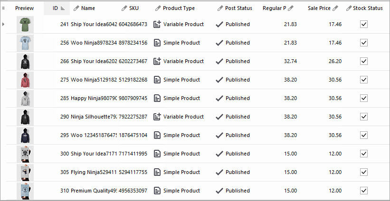This screenshot has width=390, height=201.
Task: Sort by Stock Status column header
Action: tap(368, 8)
